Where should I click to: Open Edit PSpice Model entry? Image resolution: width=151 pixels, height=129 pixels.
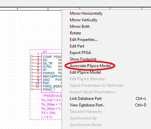[x=85, y=72]
